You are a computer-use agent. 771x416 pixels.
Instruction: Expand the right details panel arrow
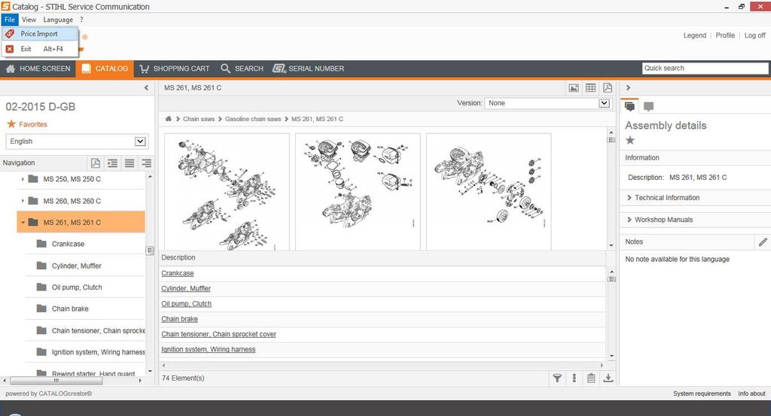coord(628,88)
